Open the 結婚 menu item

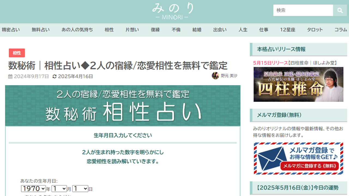[197, 30]
